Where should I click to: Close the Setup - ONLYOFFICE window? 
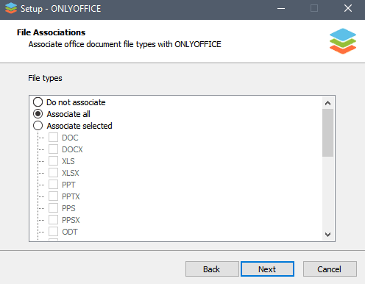coord(348,8)
